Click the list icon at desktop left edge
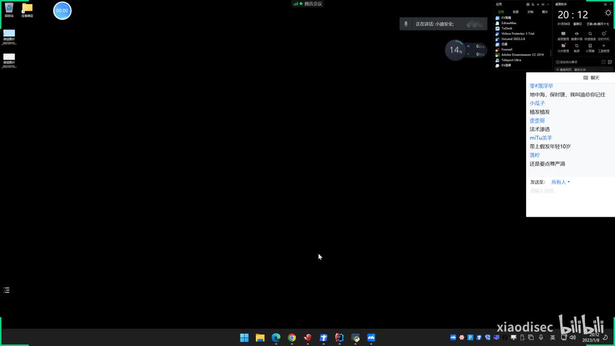The image size is (615, 346). click(x=7, y=290)
